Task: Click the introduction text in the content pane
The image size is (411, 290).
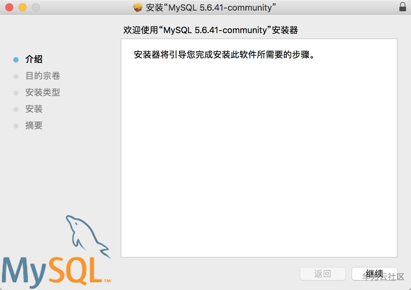Action: (x=224, y=55)
